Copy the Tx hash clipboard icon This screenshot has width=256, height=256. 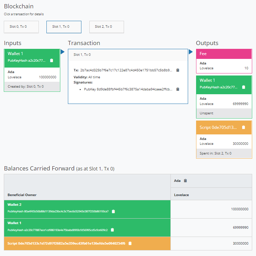[178, 70]
